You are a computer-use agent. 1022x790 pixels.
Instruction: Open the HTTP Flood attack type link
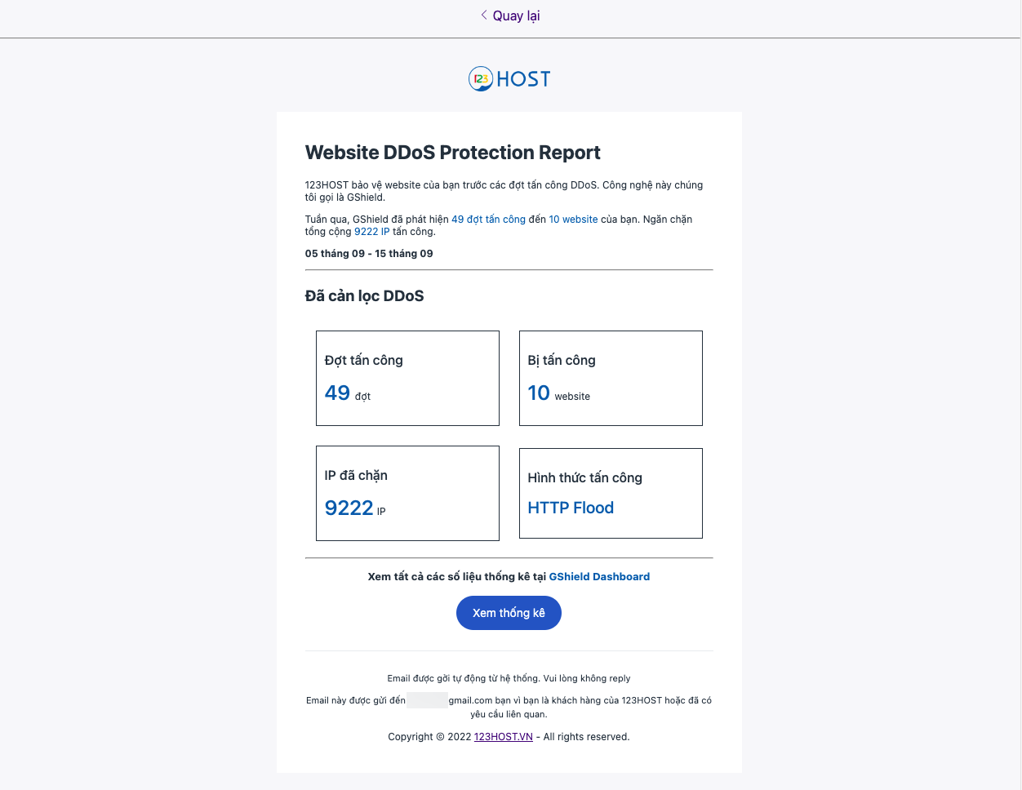tap(571, 508)
